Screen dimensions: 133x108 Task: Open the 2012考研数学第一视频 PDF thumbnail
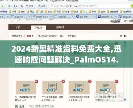pos(53,87)
